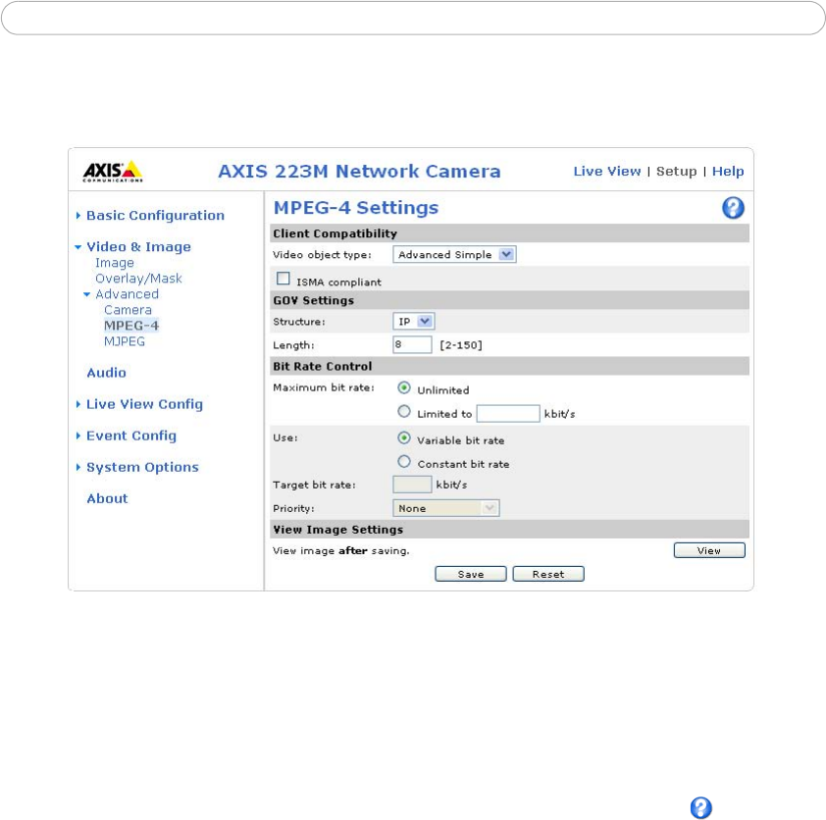This screenshot has height=820, width=826.
Task: Open Overlay/Mask settings
Action: pos(138,279)
